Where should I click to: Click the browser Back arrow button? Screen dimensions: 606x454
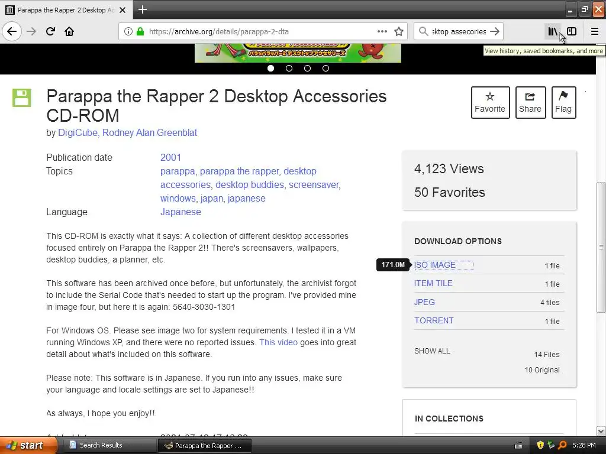(12, 31)
